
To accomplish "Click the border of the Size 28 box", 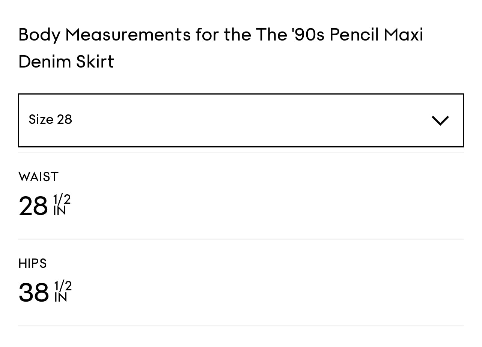I will click(x=240, y=94).
